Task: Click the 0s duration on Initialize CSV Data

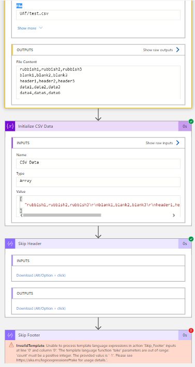Action: coord(185,126)
